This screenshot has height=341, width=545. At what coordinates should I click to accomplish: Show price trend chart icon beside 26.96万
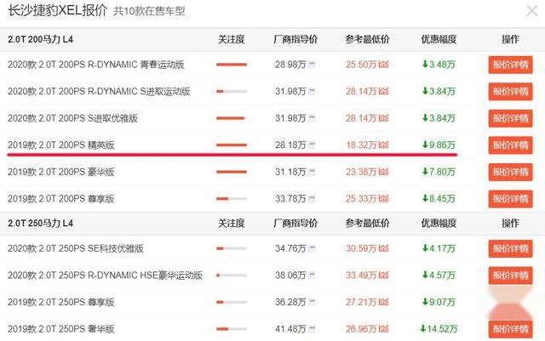pyautogui.click(x=384, y=328)
